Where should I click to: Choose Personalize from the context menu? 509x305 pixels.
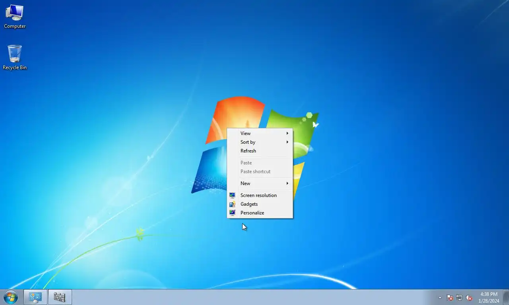260,213
